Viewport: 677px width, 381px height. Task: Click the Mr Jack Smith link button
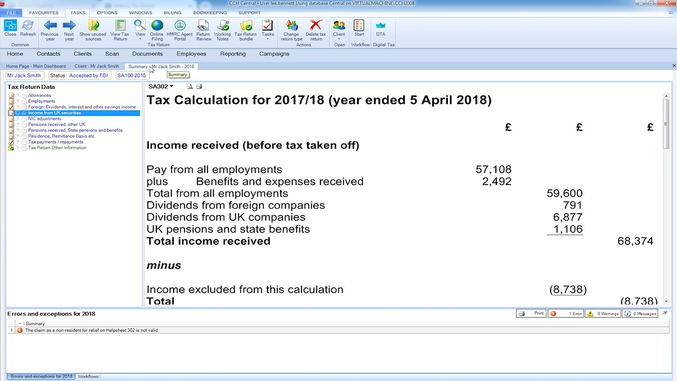24,76
